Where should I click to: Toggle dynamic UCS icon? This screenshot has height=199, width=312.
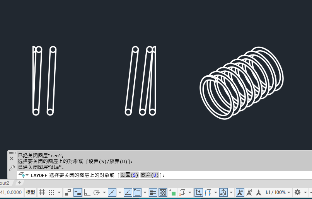198,192
